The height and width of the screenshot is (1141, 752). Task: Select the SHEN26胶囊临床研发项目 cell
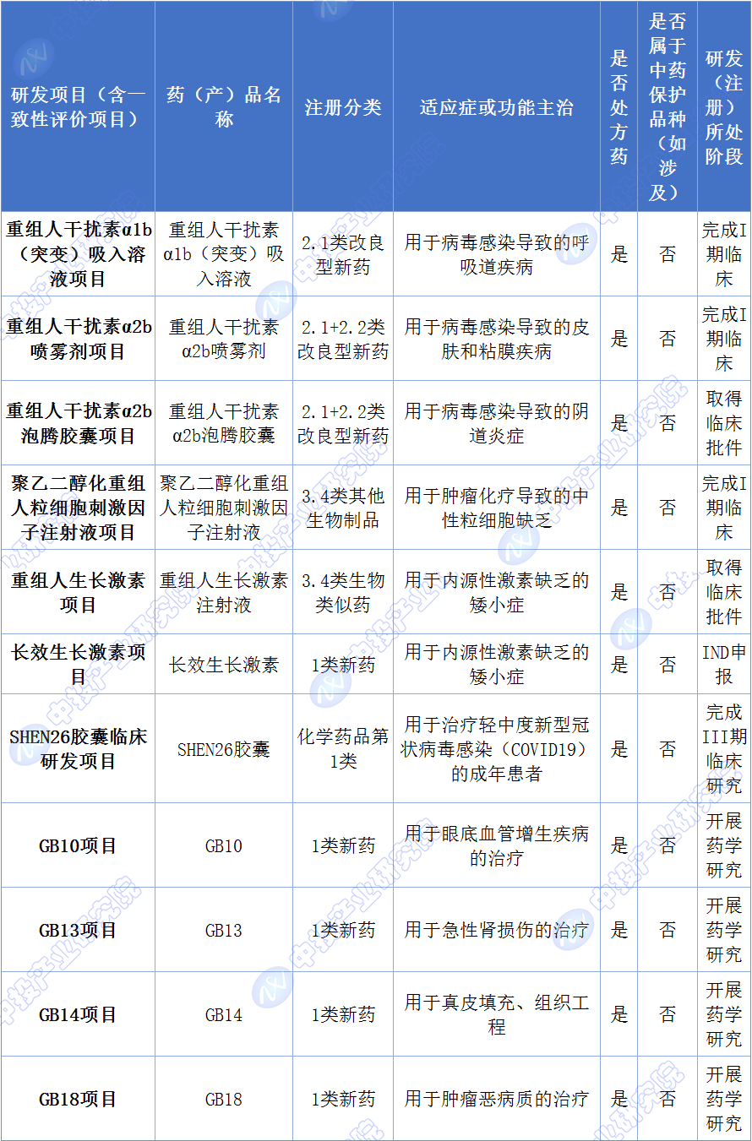pyautogui.click(x=78, y=748)
